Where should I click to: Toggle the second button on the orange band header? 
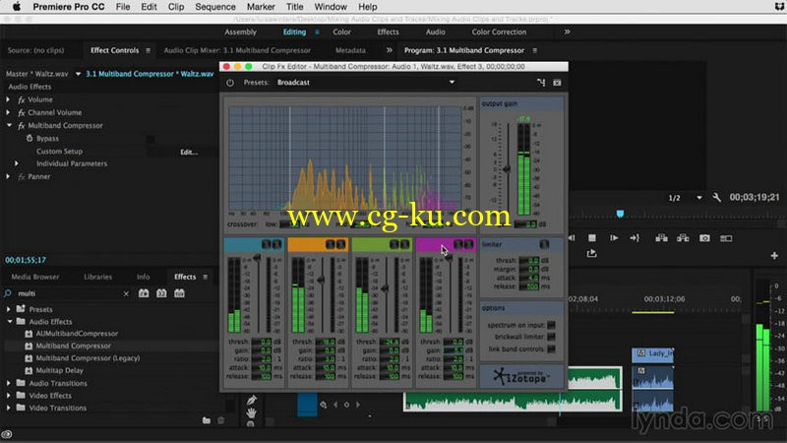(340, 244)
